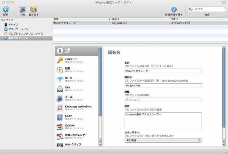Viewport: 228px width, 154px height.
Task: Open 制限 payload padlocks icon
Action: 60,70
